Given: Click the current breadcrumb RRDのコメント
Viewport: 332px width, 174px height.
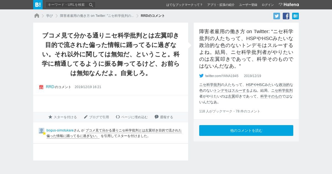Looking at the screenshot, I should click(153, 16).
